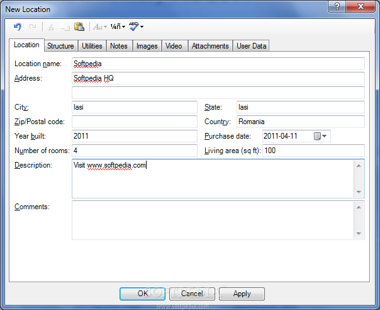
Task: Go to the Video tab
Action: tap(174, 46)
